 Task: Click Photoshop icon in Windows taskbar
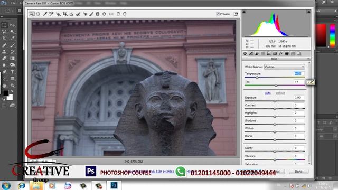(x=114, y=185)
